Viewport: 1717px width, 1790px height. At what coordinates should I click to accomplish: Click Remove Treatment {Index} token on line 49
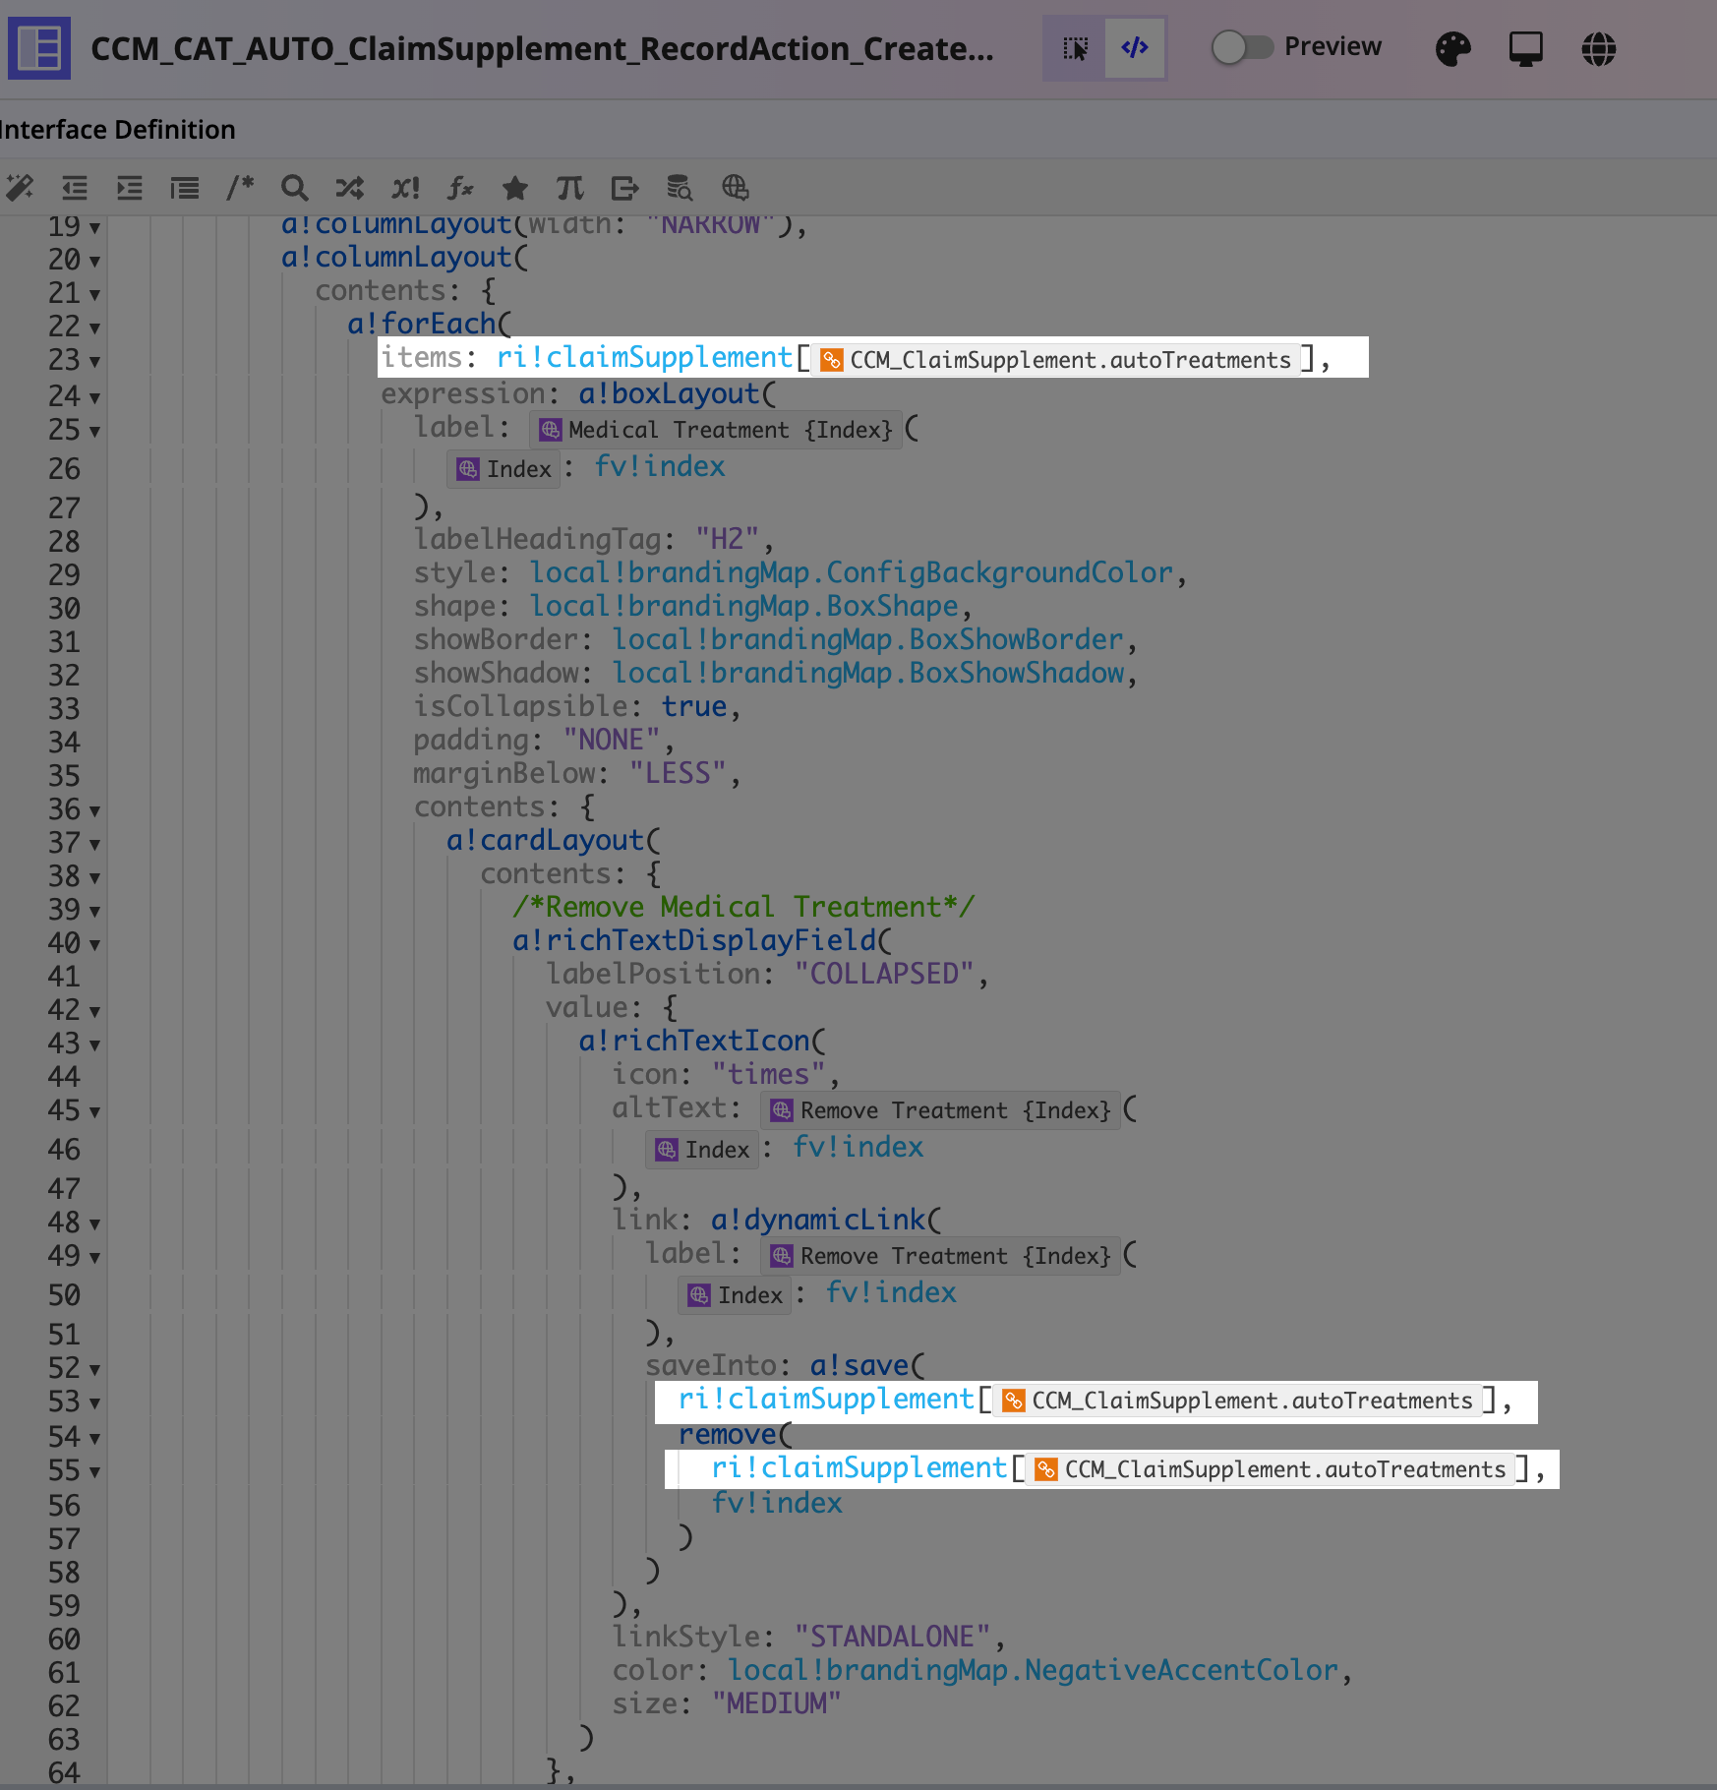pos(940,1256)
